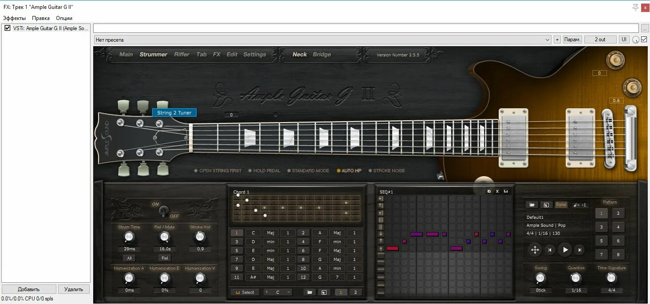
Task: Click the folder icon in chord panel
Action: [310, 292]
